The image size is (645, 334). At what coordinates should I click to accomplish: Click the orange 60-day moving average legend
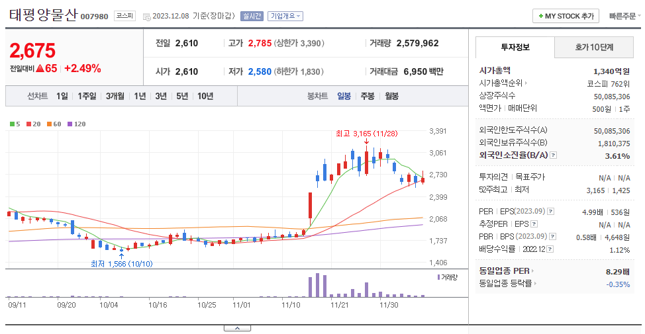click(x=54, y=124)
